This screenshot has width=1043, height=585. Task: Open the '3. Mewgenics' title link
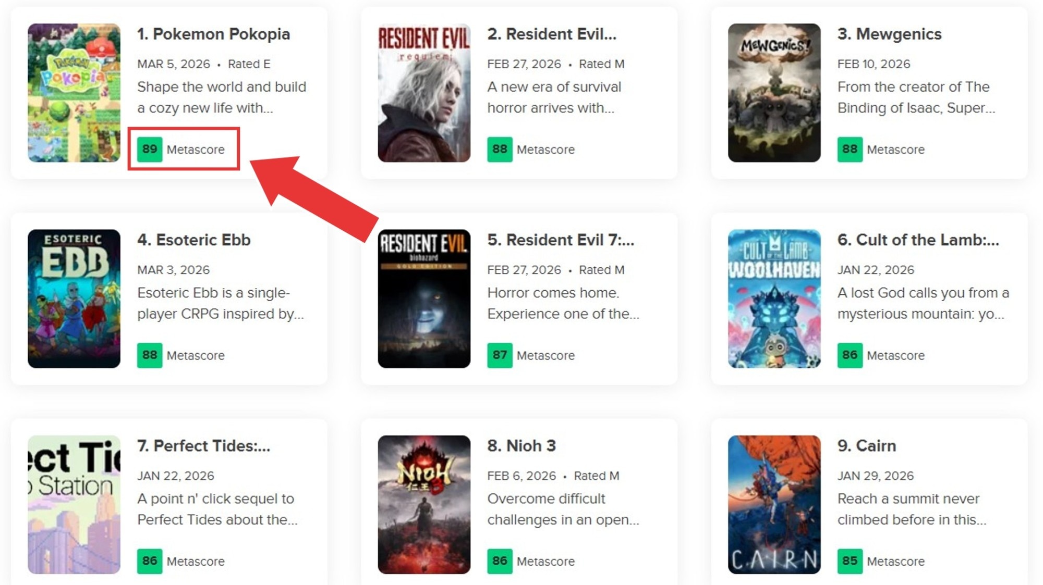point(890,34)
